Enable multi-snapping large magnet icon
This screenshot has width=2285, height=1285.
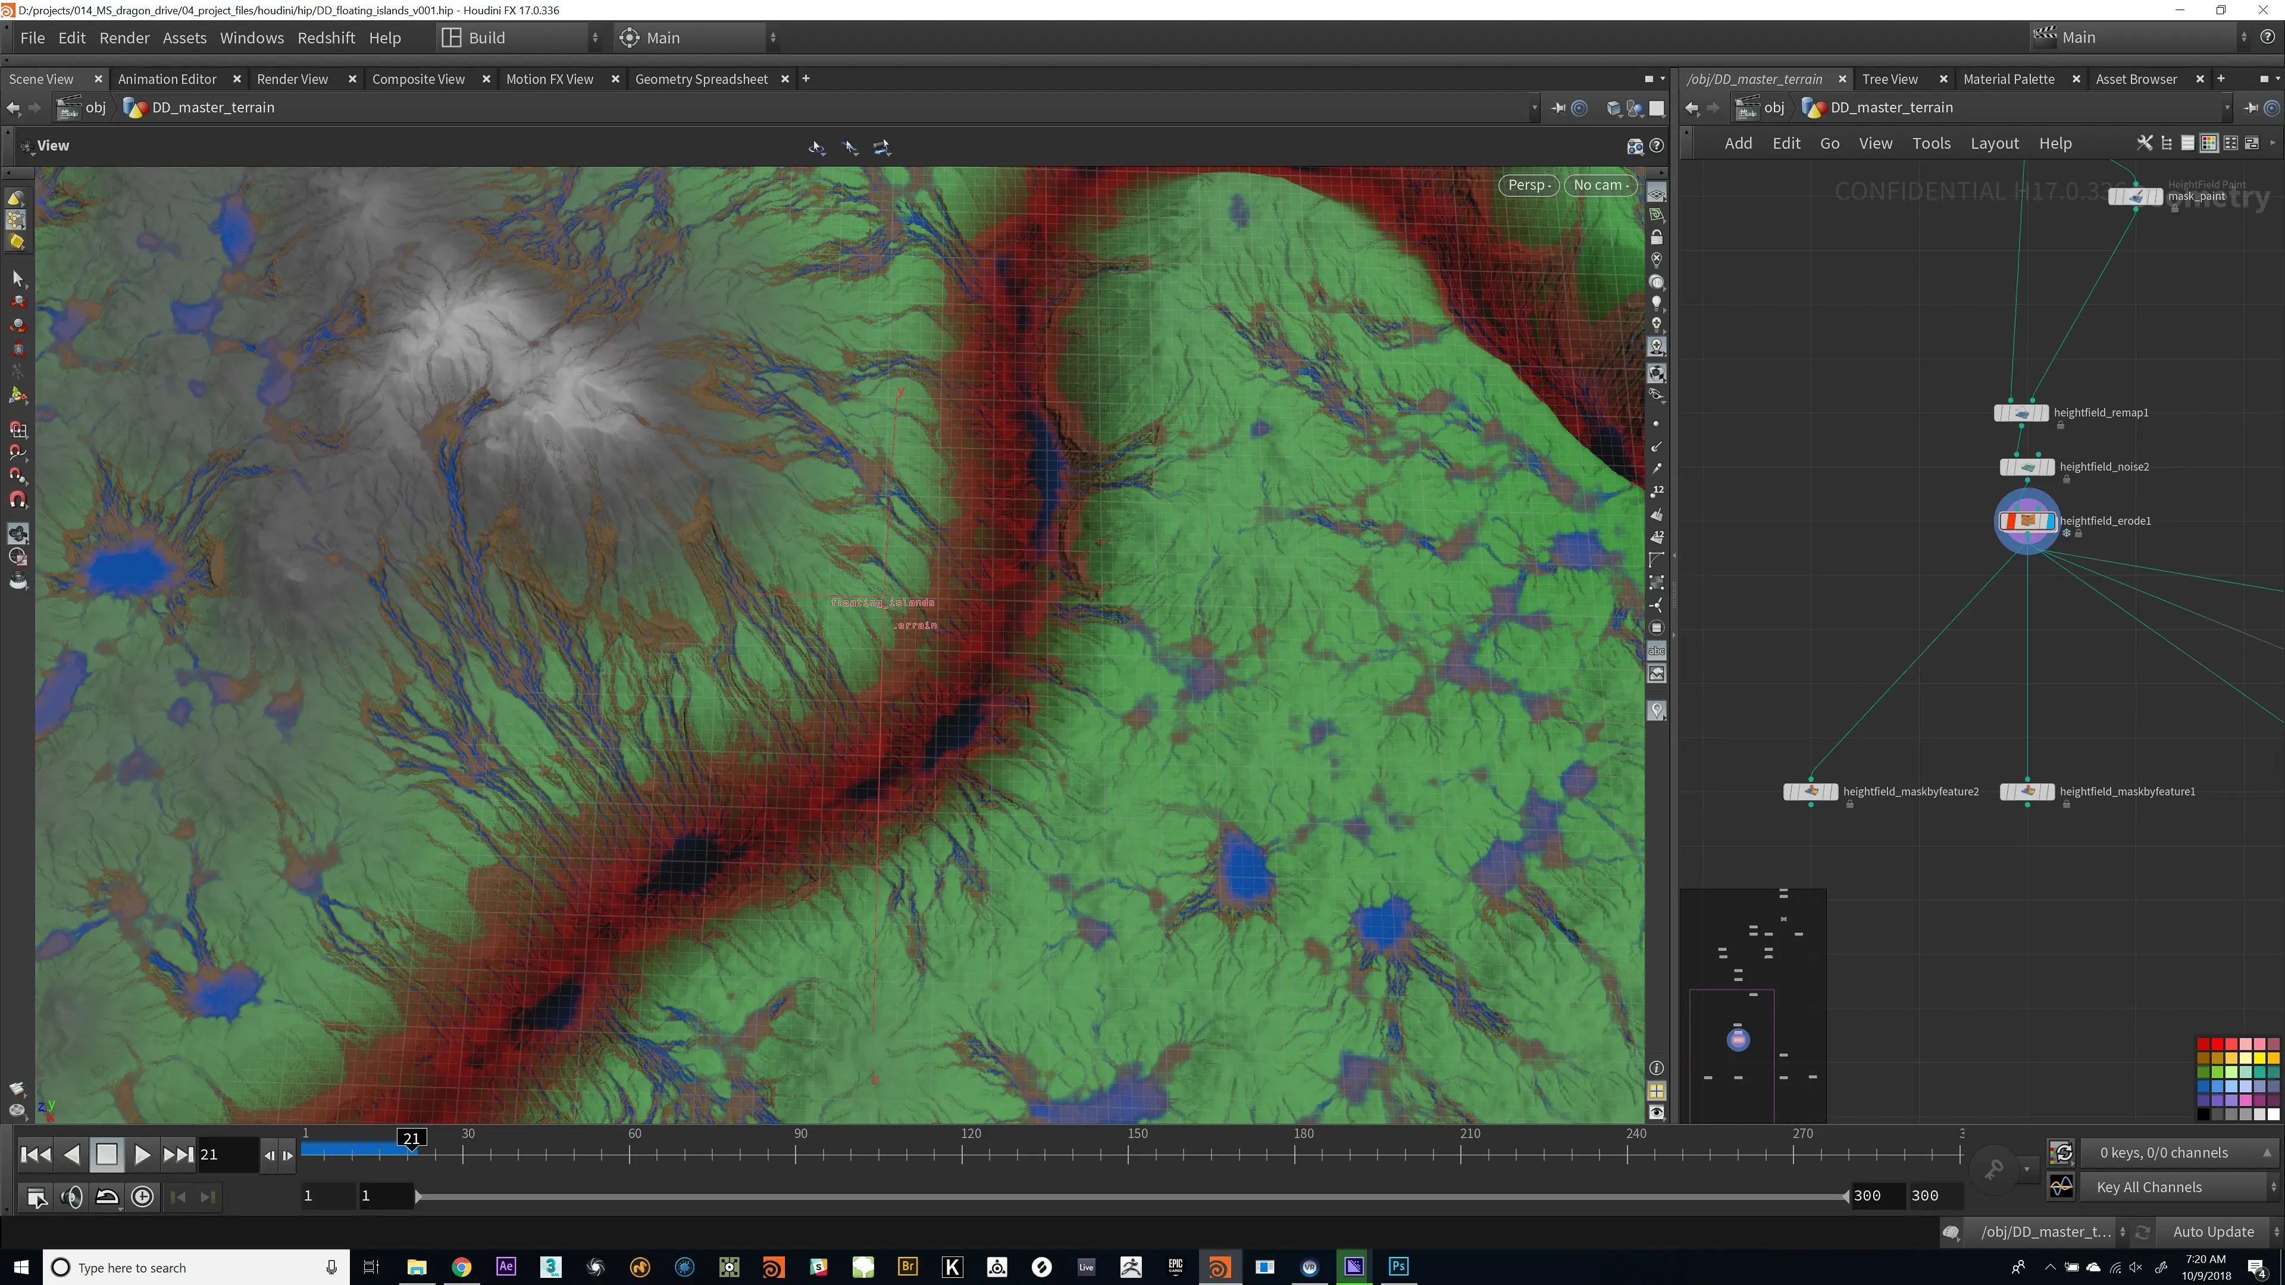18,500
